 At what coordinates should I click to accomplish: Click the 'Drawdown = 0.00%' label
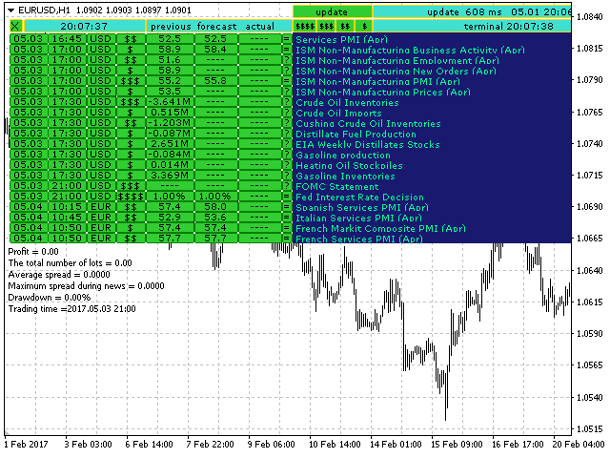click(x=50, y=298)
